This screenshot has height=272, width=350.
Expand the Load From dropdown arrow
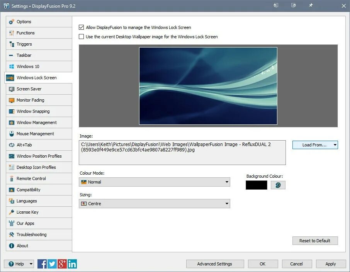[335, 145]
